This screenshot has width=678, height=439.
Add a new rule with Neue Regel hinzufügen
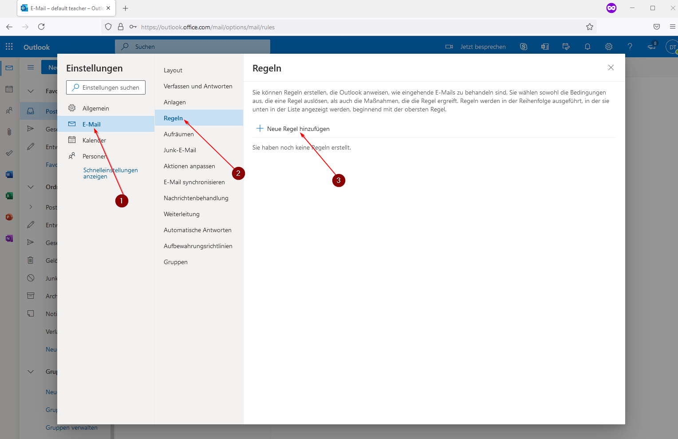293,129
